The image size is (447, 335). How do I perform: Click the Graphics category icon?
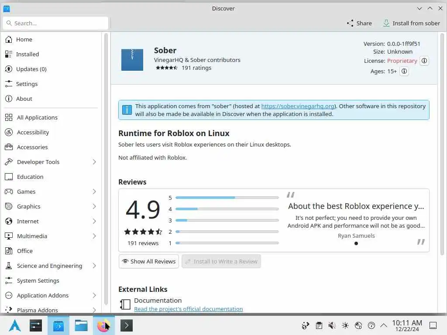[x=9, y=206]
